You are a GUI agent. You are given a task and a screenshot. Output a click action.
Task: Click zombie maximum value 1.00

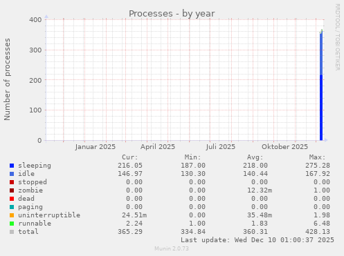[x=322, y=190]
